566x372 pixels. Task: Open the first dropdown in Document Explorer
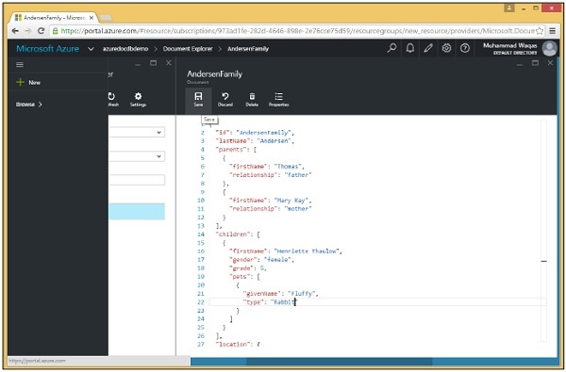tap(137, 132)
